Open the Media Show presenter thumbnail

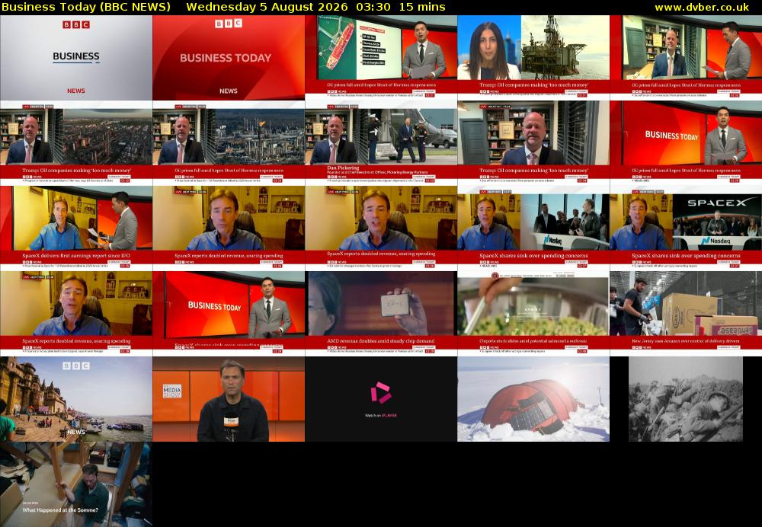coord(229,399)
